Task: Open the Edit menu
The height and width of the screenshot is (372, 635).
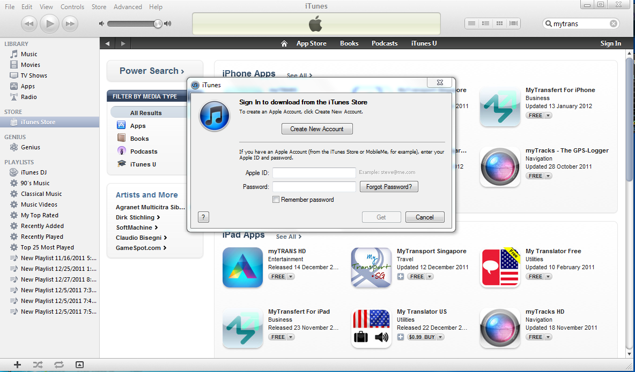Action: click(x=27, y=7)
